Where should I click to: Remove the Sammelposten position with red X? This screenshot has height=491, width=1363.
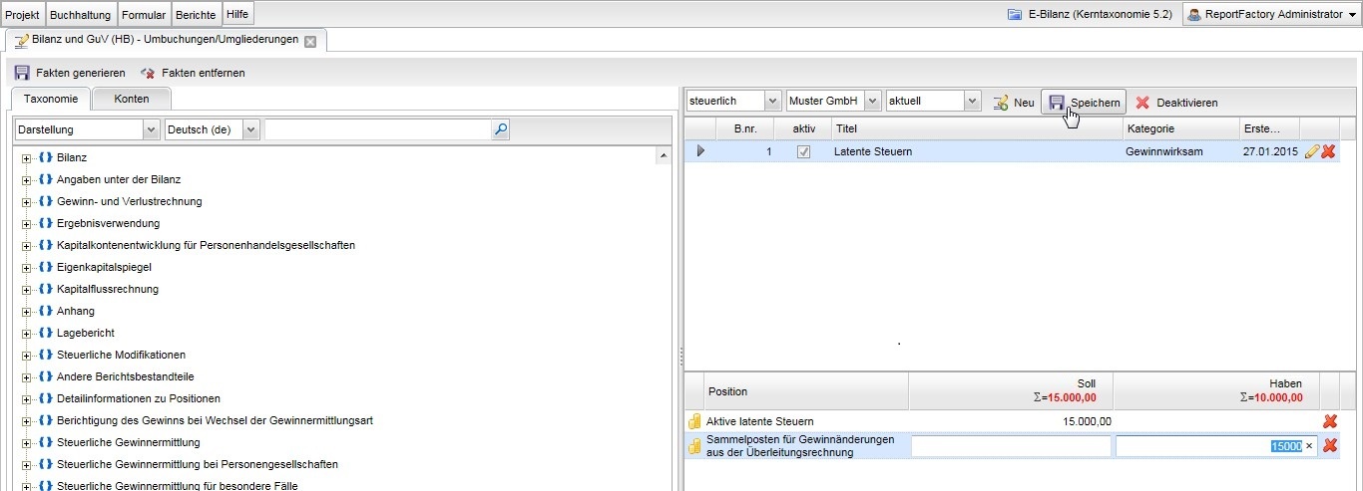pyautogui.click(x=1329, y=445)
